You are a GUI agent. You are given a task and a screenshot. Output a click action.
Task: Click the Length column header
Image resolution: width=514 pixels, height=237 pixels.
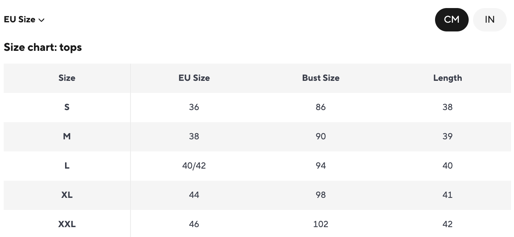(x=447, y=78)
